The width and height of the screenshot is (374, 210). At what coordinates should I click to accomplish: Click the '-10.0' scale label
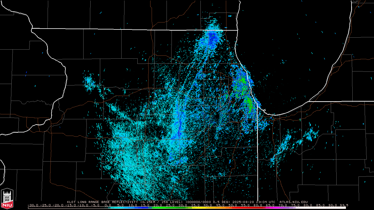click(83, 205)
